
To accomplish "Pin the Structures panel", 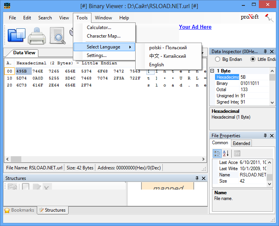I will pos(197,178).
